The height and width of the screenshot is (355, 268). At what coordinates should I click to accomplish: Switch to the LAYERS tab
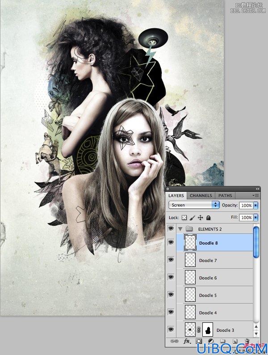click(176, 196)
